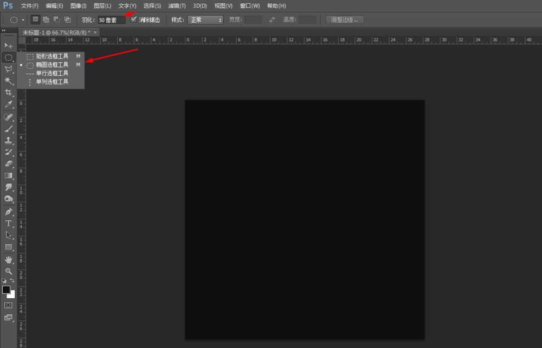The image size is (542, 348).
Task: Click the foreground color swatch
Action: 6,290
